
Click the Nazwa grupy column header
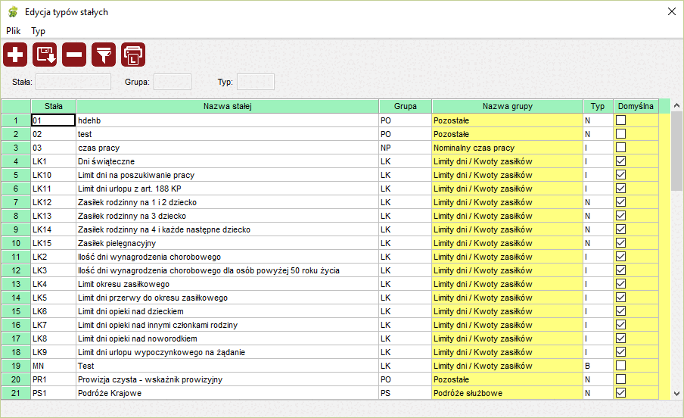tap(506, 106)
